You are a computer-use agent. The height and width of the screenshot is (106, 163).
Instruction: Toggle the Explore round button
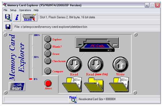pos(48,39)
